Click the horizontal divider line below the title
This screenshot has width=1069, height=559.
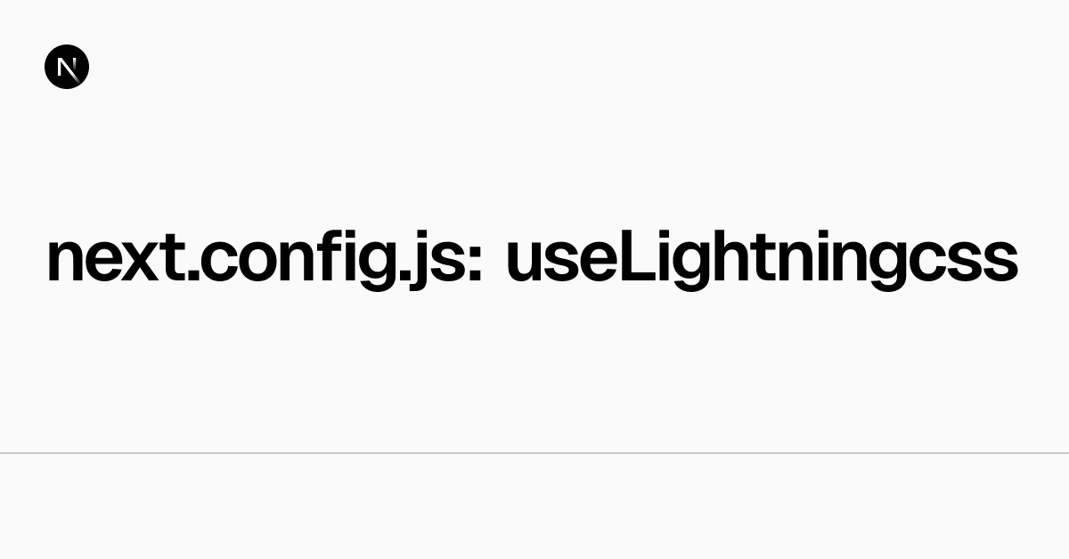(534, 453)
